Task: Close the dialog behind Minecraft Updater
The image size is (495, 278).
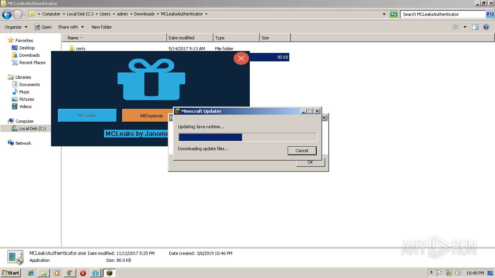Action: point(324,117)
